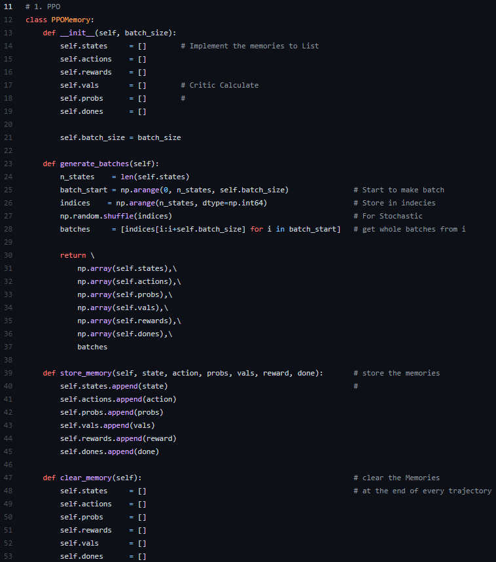Click 'self.rewards.append(reward)' on line 44
Image resolution: width=496 pixels, height=562 pixels.
(x=118, y=439)
